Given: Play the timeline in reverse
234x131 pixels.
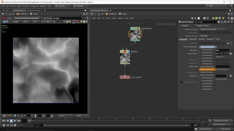Looking at the screenshot, I should pos(8,121).
